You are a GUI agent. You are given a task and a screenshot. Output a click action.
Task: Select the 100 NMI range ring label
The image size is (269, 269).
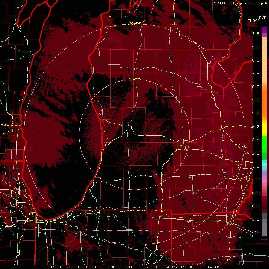[x=134, y=24]
